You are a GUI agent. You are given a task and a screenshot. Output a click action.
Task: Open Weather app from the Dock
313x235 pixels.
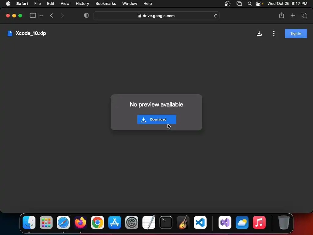point(242,222)
